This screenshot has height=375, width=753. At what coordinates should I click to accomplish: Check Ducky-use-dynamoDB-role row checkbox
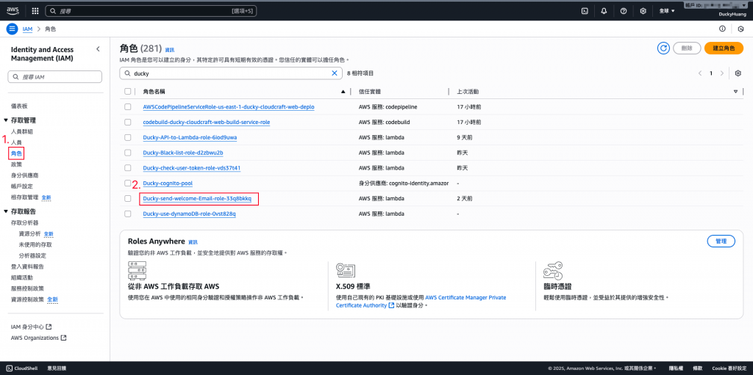(128, 214)
